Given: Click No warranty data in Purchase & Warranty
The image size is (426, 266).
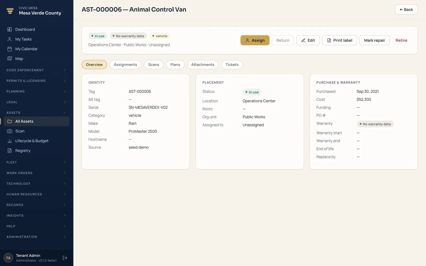Looking at the screenshot, I should [375, 124].
